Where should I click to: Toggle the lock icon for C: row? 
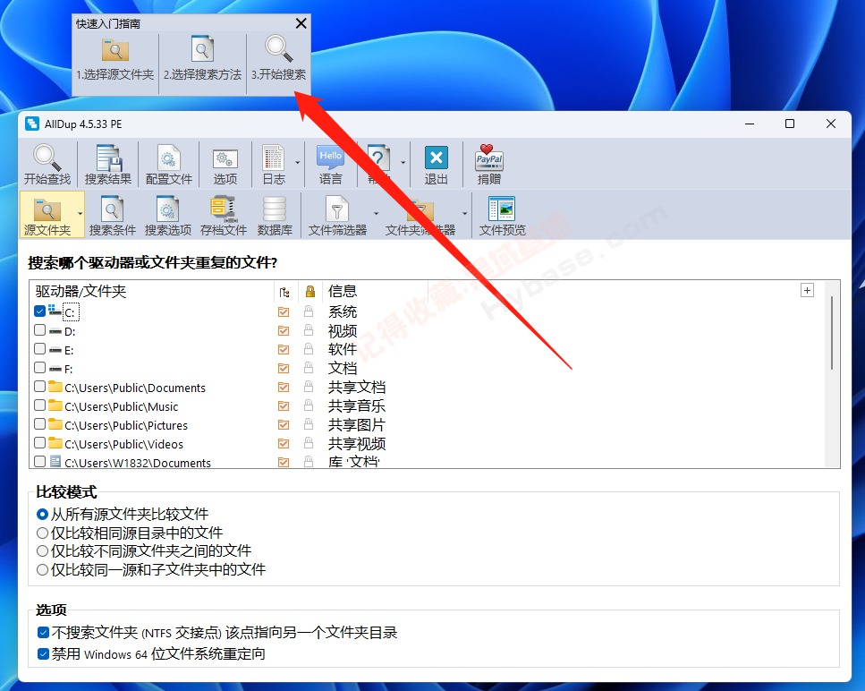point(309,311)
